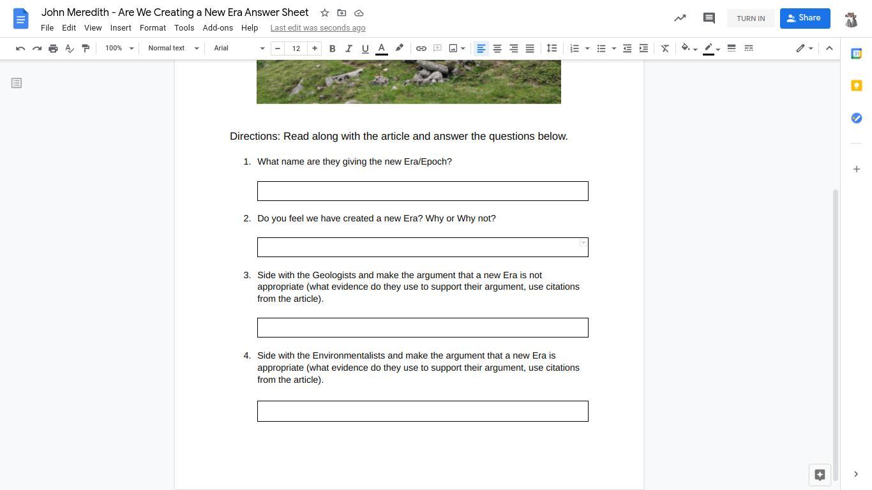Open line spacing options
The image size is (872, 490).
tap(552, 48)
